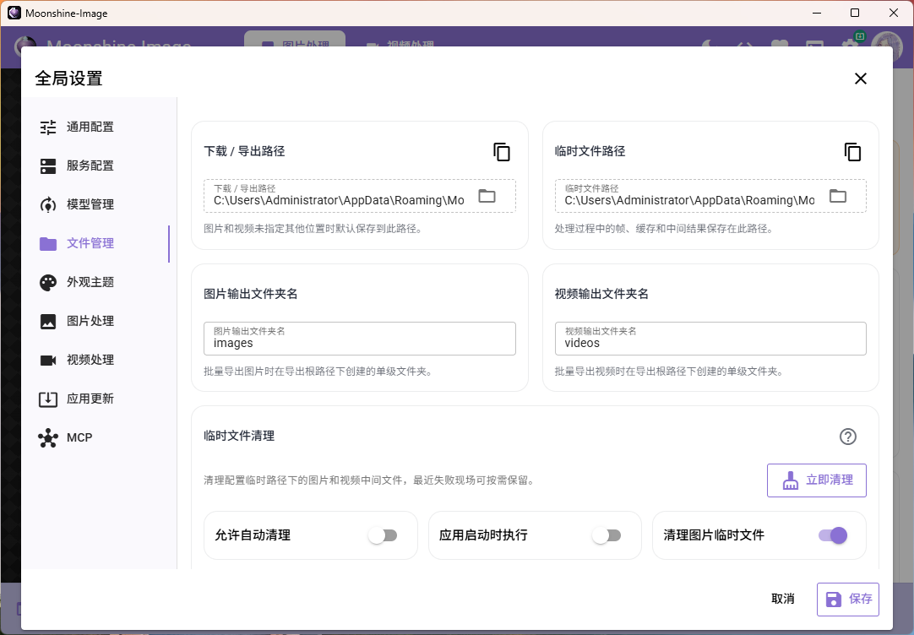Image resolution: width=914 pixels, height=635 pixels.
Task: Click text 图片和视频未指定其他位置时默认保存到此路径。
Action: (313, 229)
